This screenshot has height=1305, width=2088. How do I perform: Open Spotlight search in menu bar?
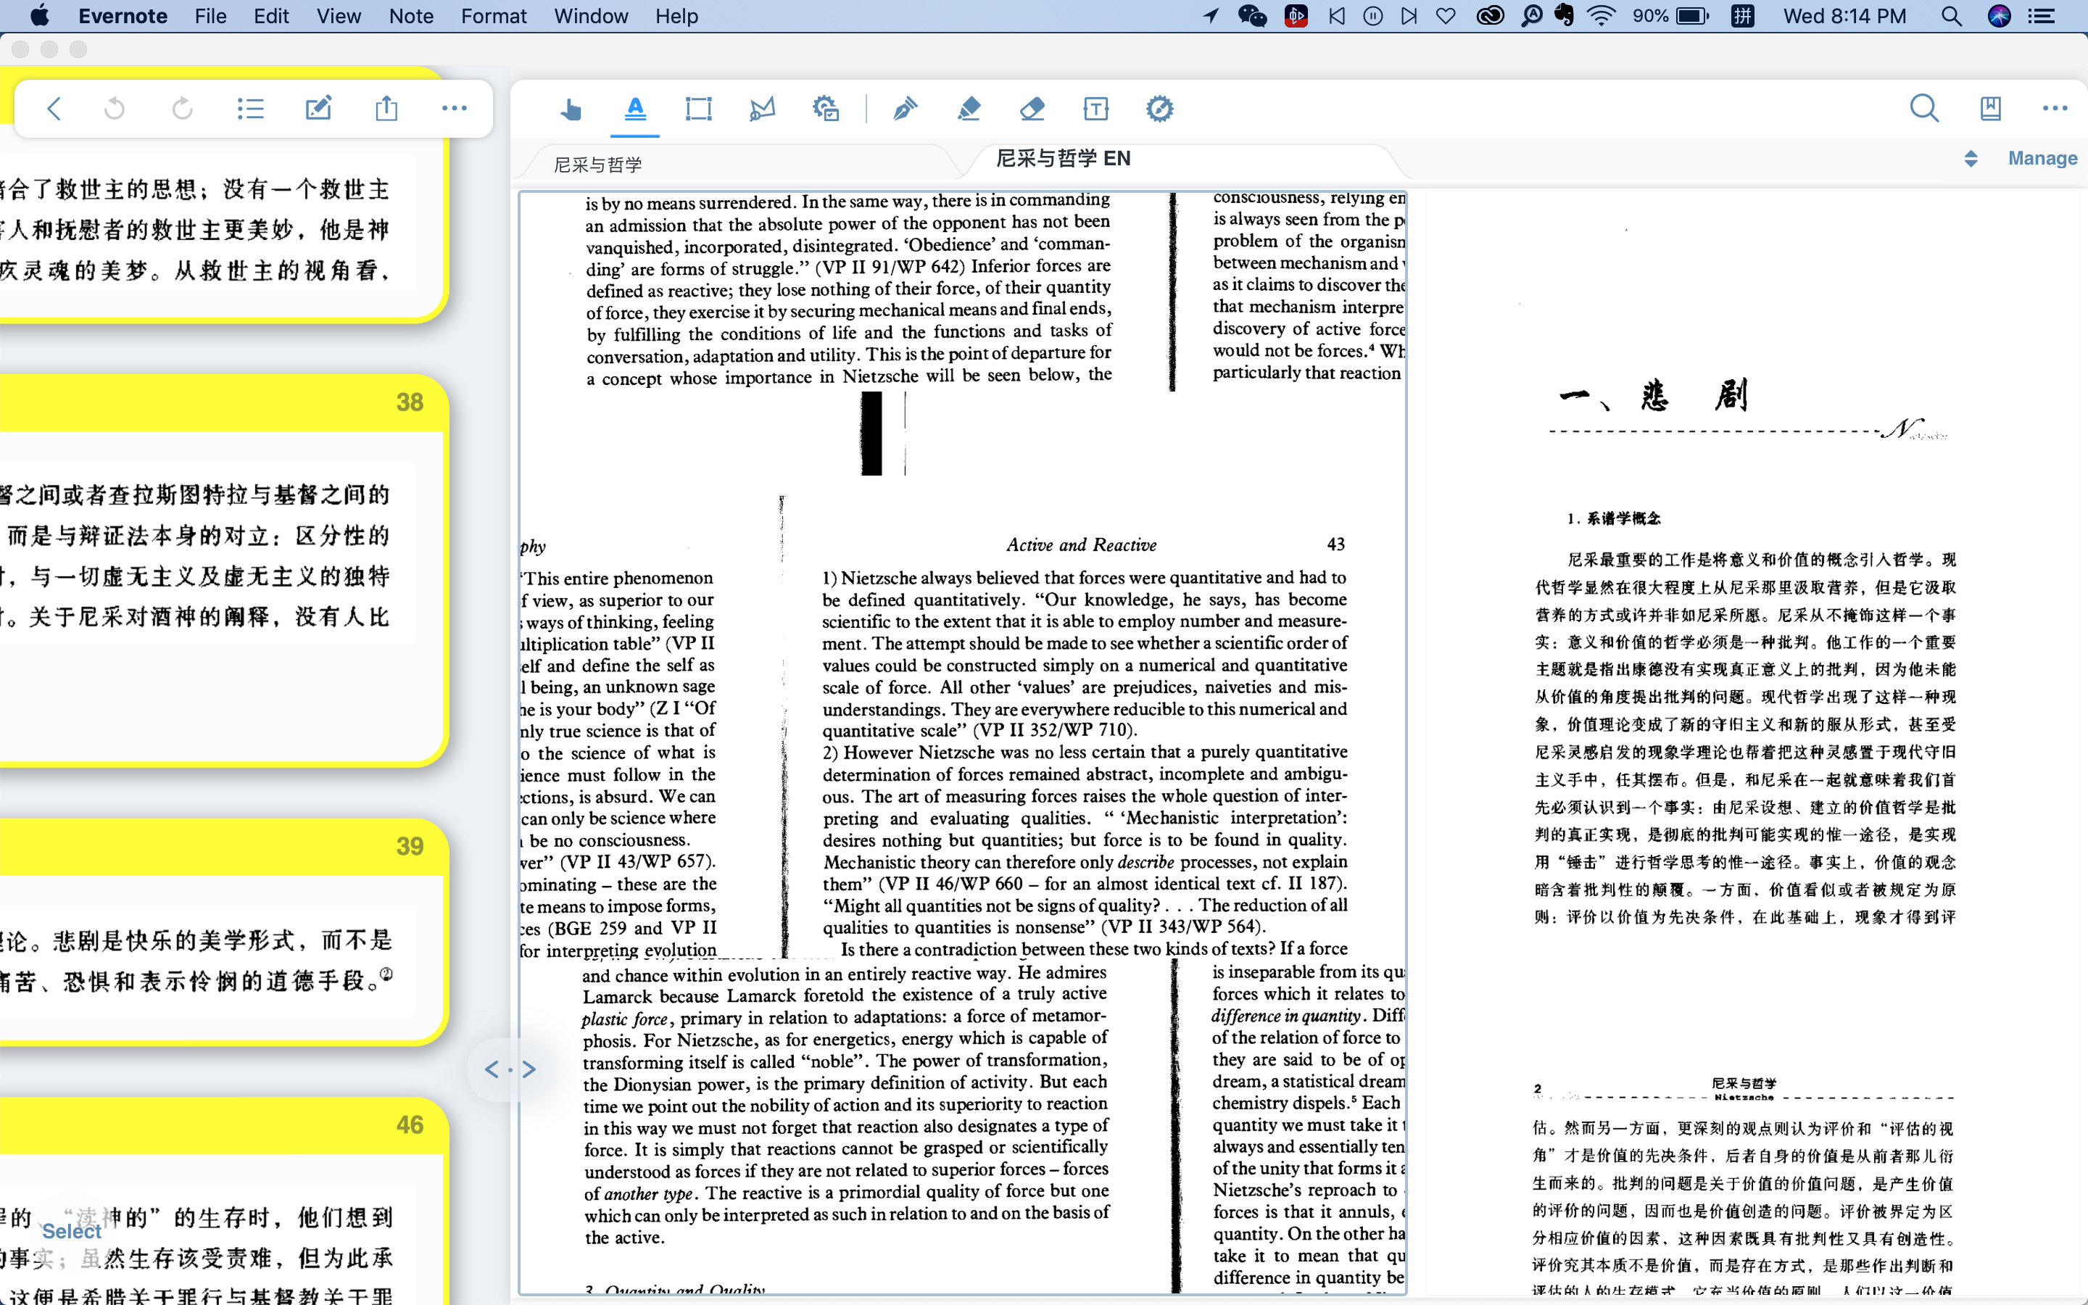(1952, 17)
